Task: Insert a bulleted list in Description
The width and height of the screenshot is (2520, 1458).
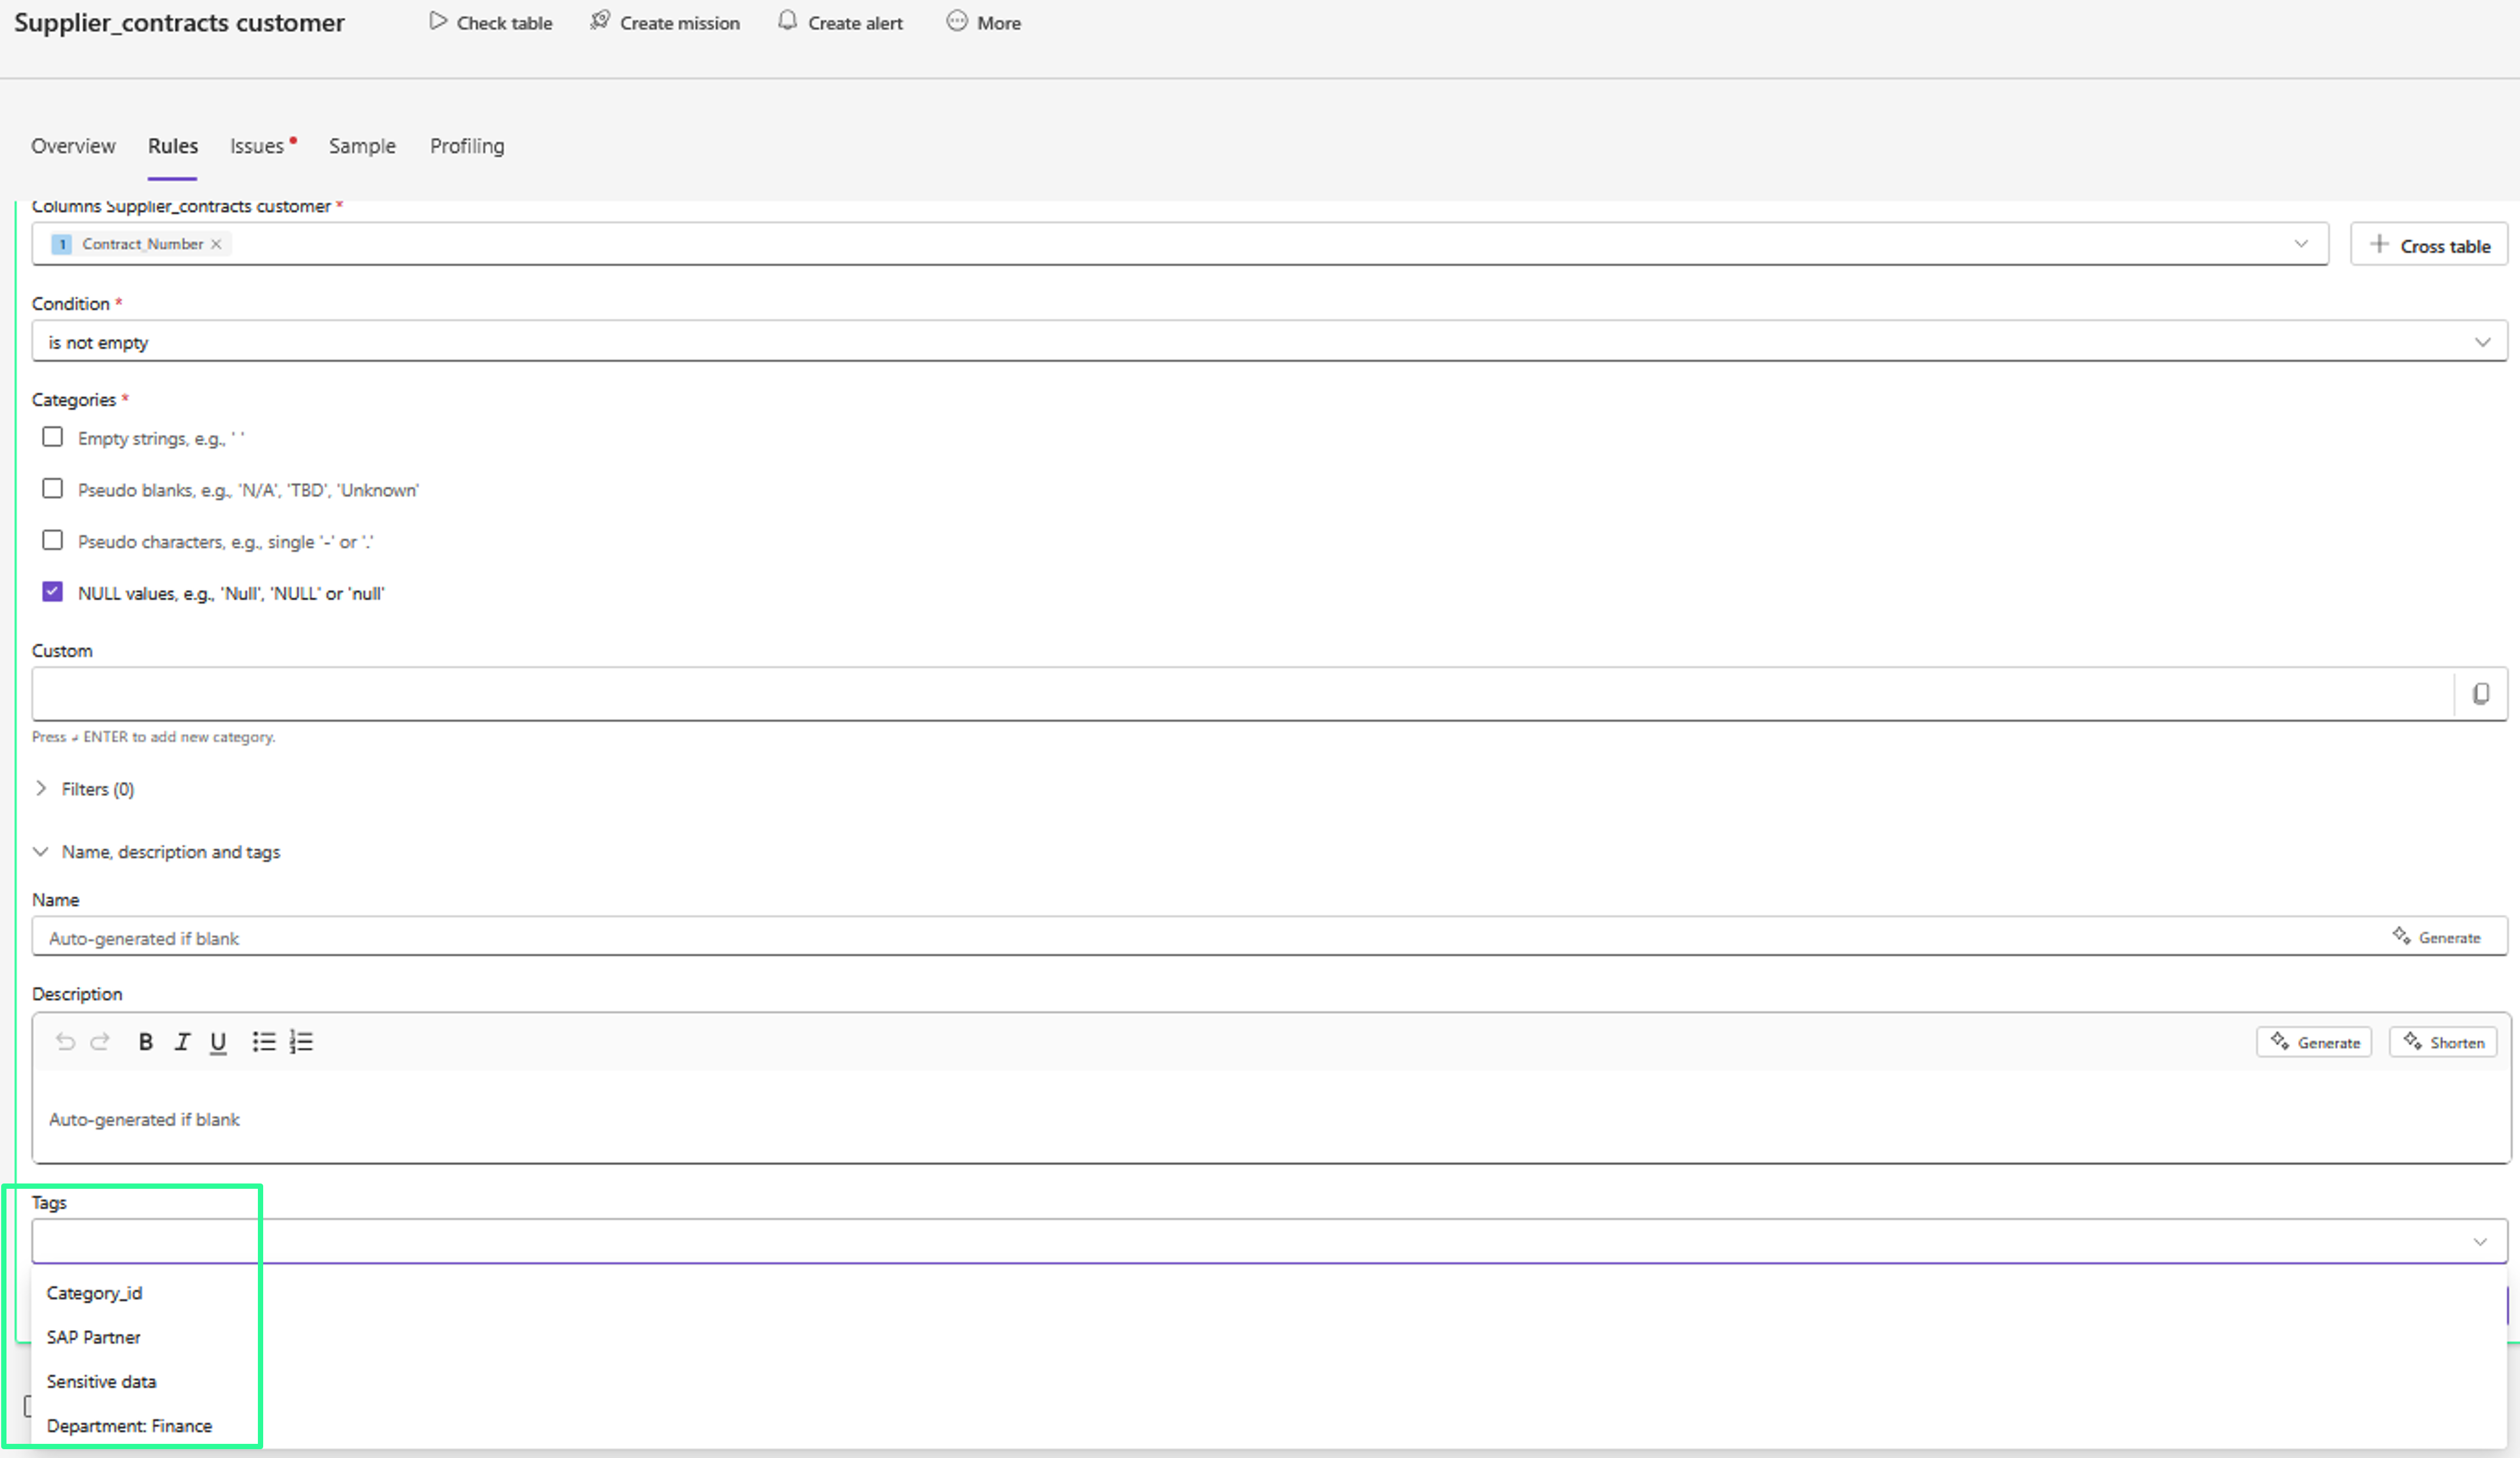Action: point(263,1042)
